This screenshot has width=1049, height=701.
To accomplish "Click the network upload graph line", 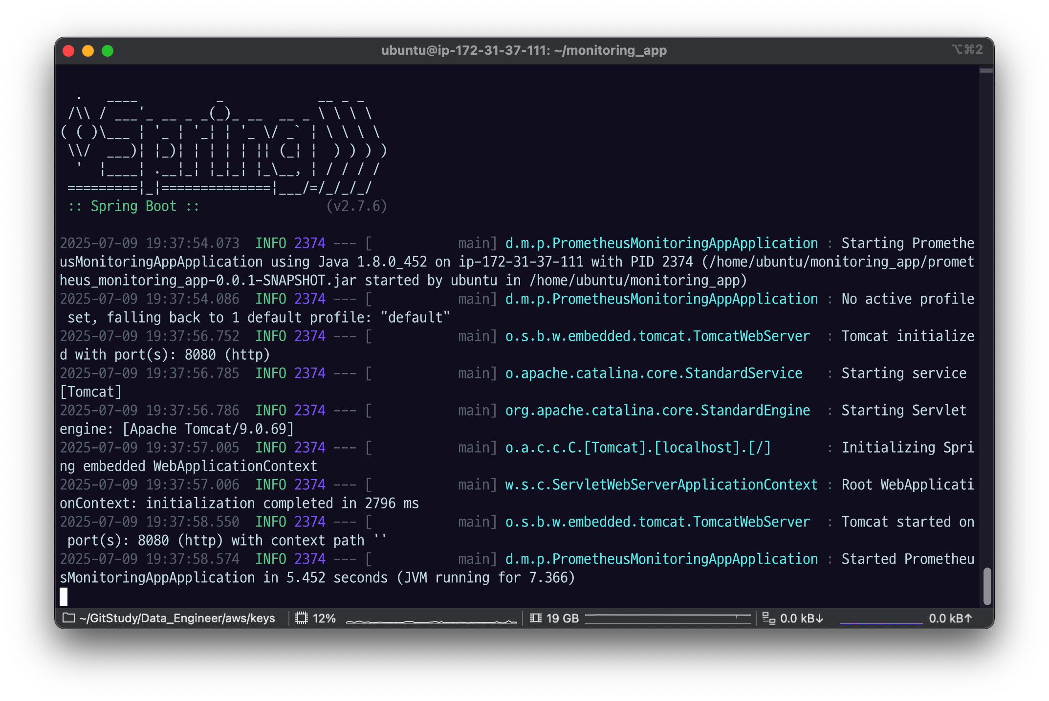I will click(881, 623).
